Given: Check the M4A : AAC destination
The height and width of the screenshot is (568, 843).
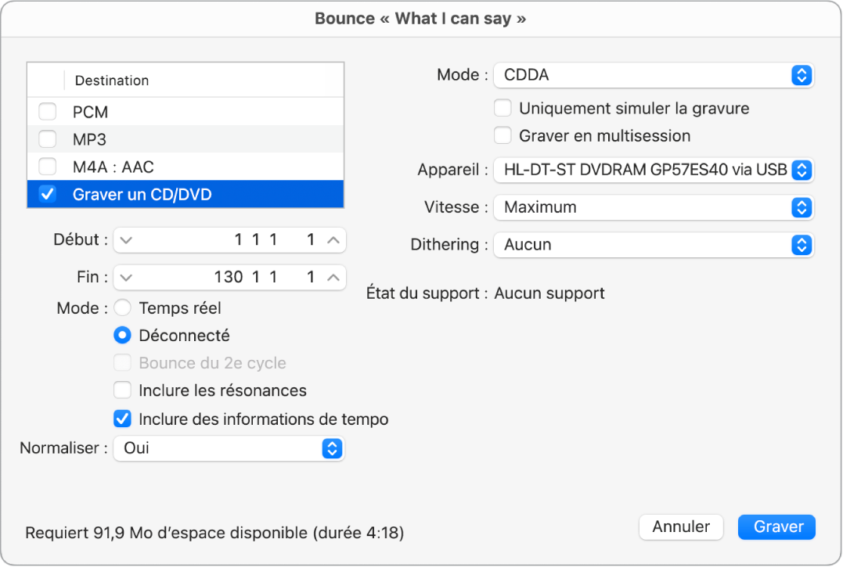Looking at the screenshot, I should pyautogui.click(x=47, y=167).
